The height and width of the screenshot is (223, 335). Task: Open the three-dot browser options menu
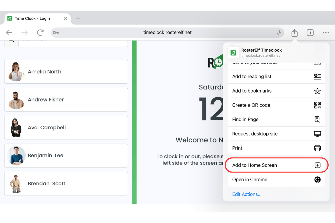326,33
